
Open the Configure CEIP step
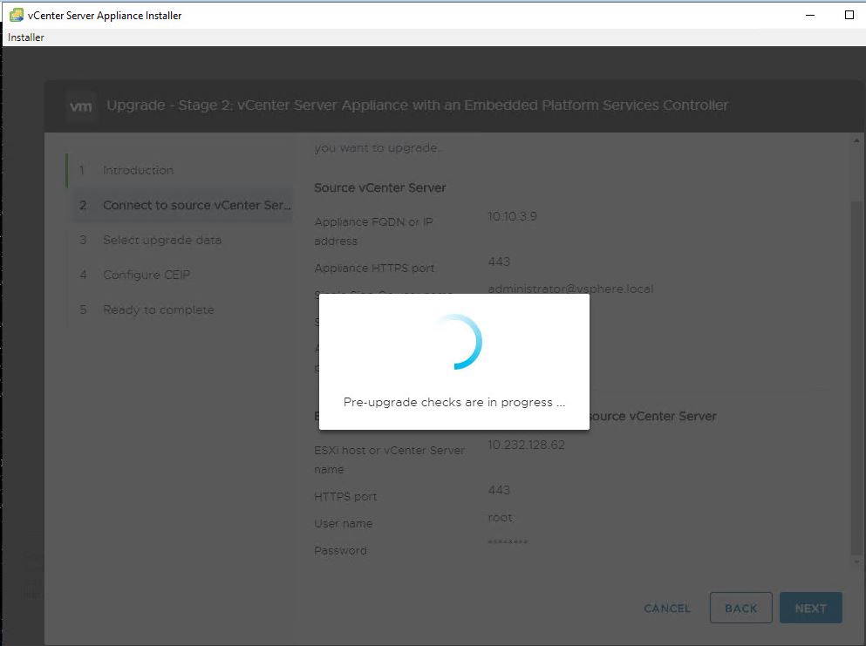click(146, 275)
